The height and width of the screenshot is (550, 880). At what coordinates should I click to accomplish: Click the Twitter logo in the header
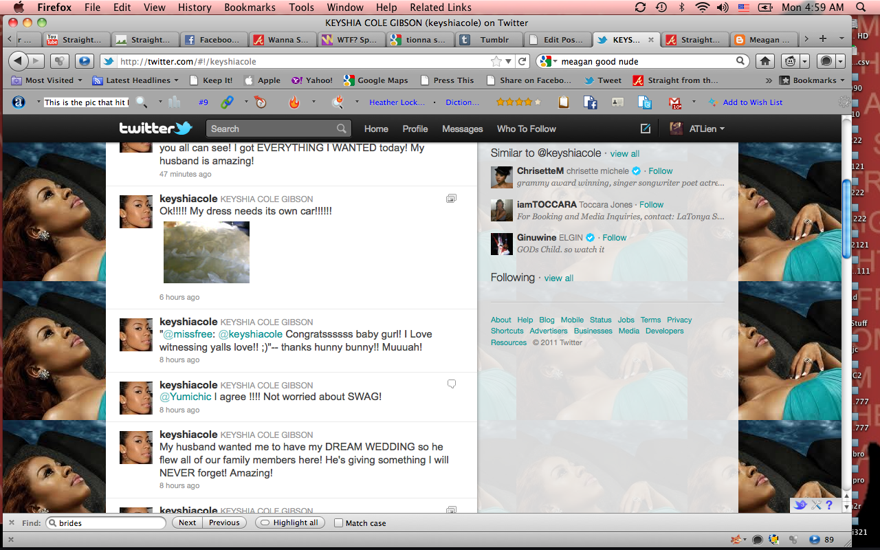click(x=155, y=129)
